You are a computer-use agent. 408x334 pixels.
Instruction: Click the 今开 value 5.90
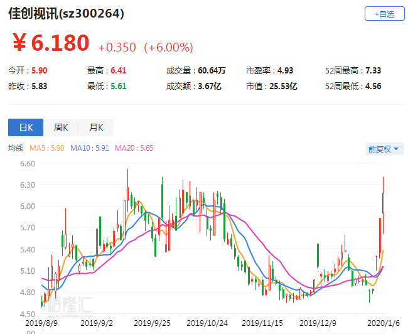tap(40, 70)
